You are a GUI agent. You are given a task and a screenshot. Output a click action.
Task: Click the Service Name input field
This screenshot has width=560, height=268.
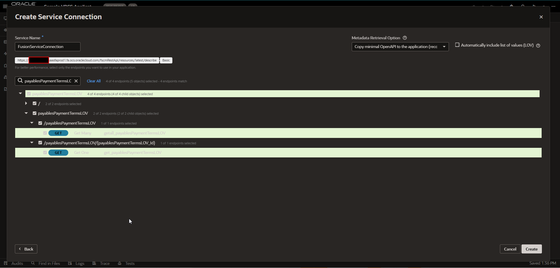(x=48, y=47)
